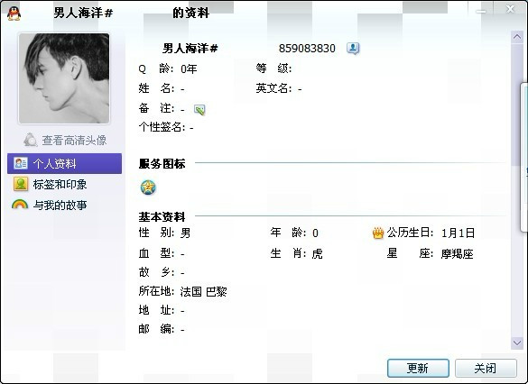
Task: Click the contact card icon beside 859083830
Action: click(x=353, y=49)
